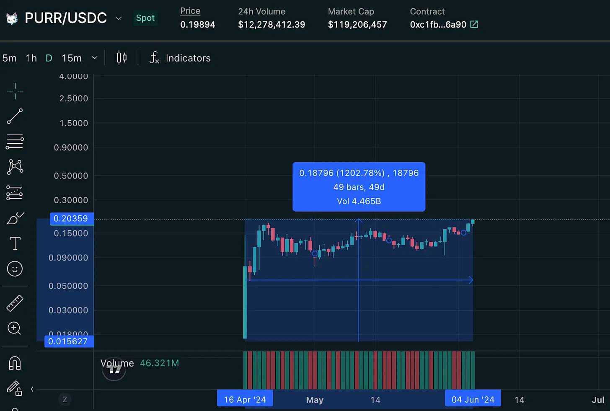Activate the ruler measure tool

pos(15,303)
